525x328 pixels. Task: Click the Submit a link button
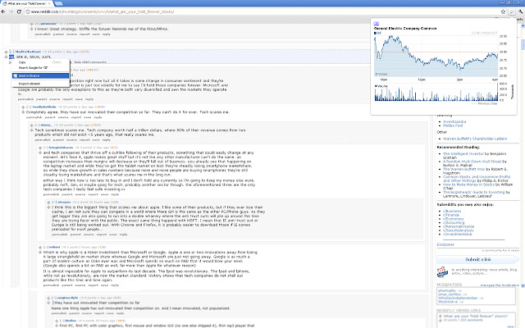click(x=477, y=259)
